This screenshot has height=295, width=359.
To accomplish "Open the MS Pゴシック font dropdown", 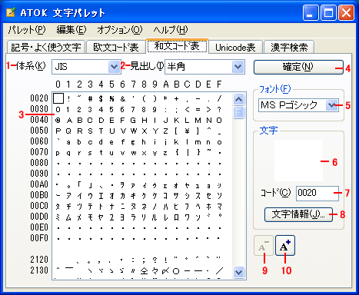I will 332,105.
